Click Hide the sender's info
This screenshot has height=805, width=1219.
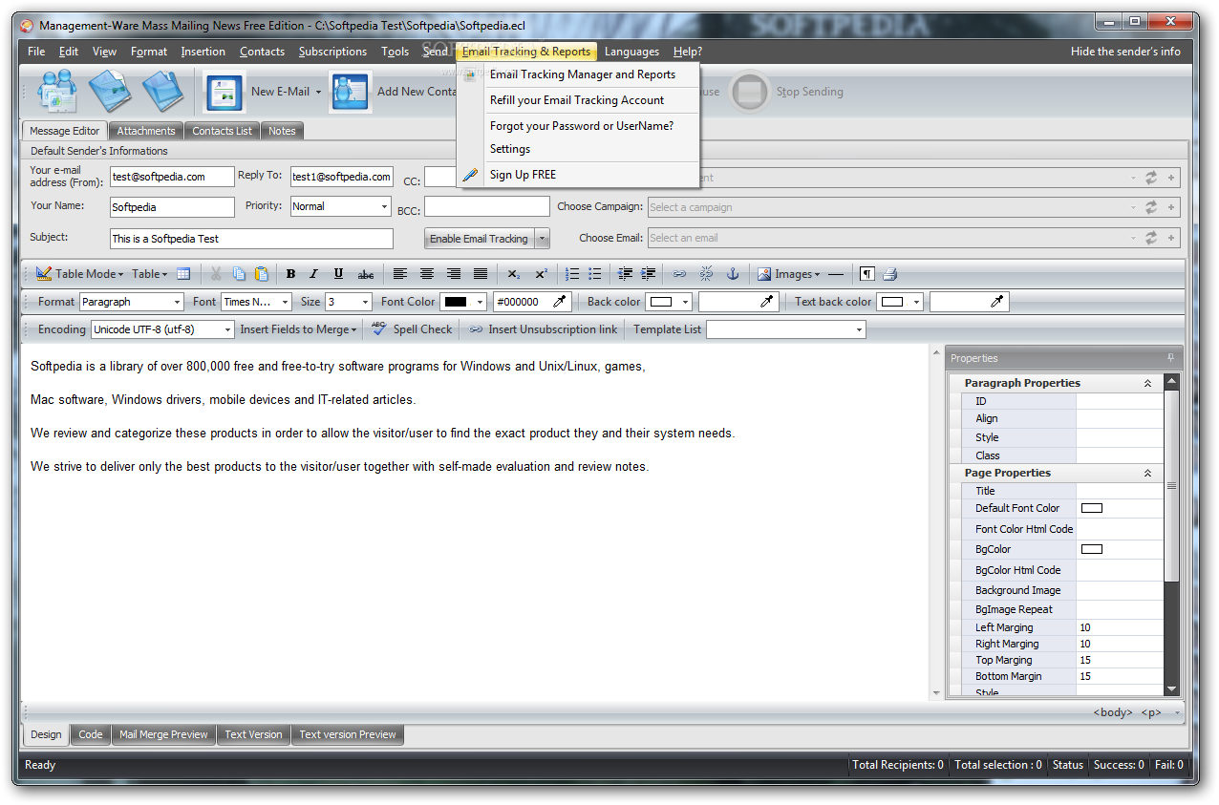coord(1125,52)
